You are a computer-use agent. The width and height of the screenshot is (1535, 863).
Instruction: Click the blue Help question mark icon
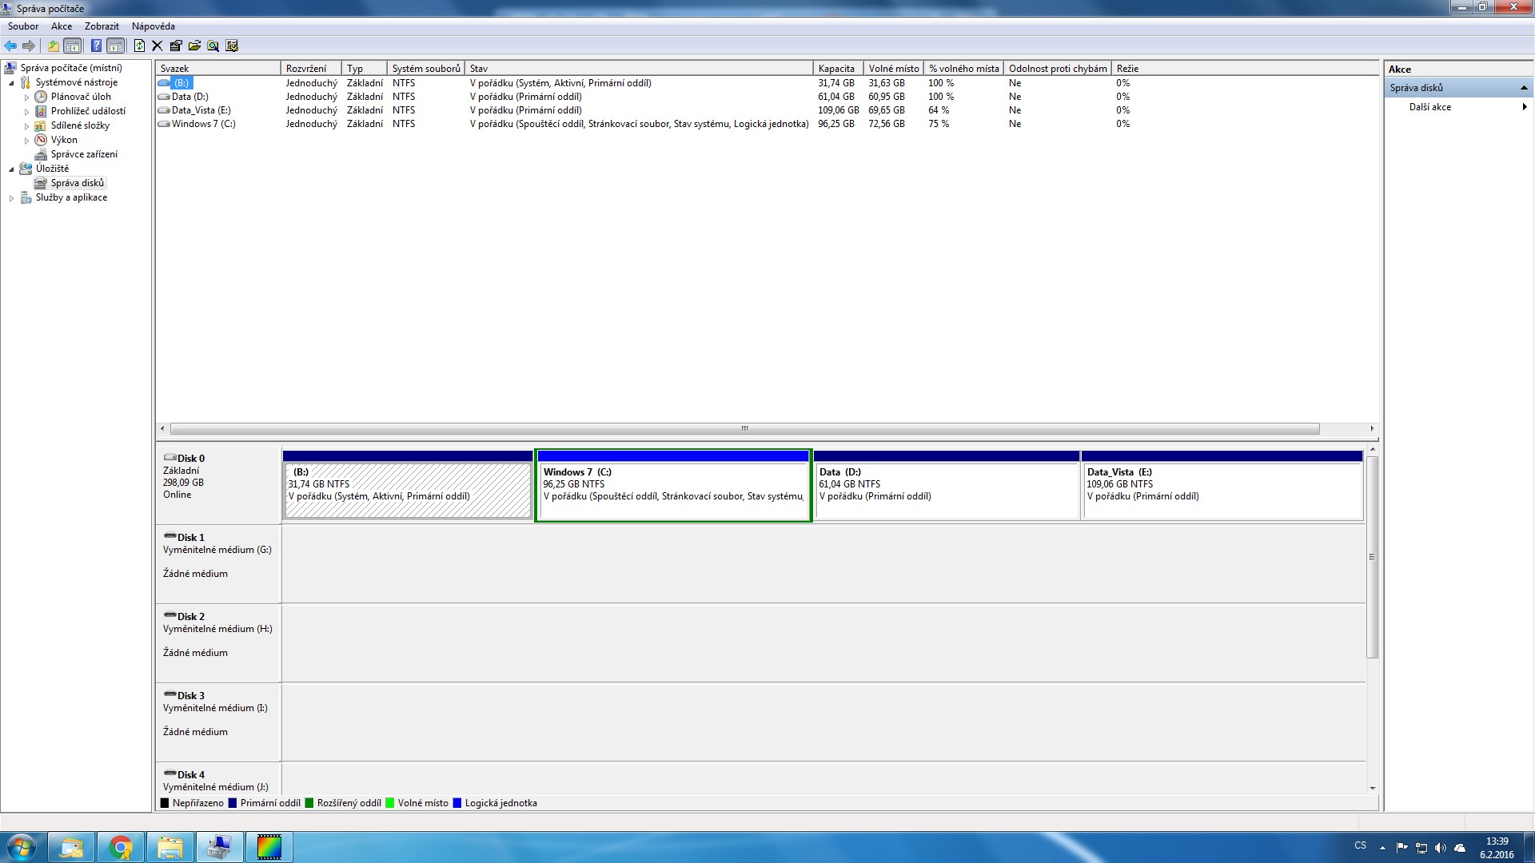(x=96, y=46)
